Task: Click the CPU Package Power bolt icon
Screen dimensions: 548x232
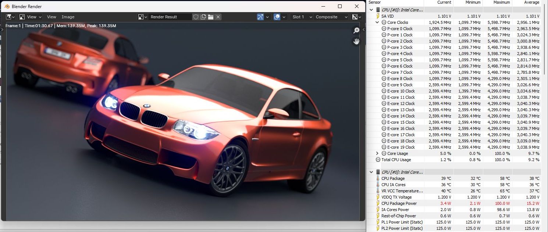Action: [x=378, y=203]
